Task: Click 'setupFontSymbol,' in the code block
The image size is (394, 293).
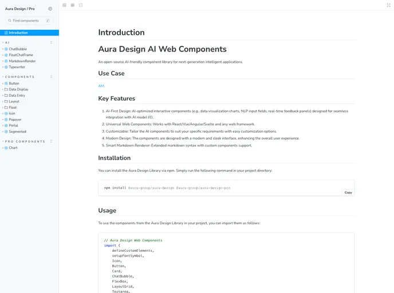Action: [x=128, y=256]
